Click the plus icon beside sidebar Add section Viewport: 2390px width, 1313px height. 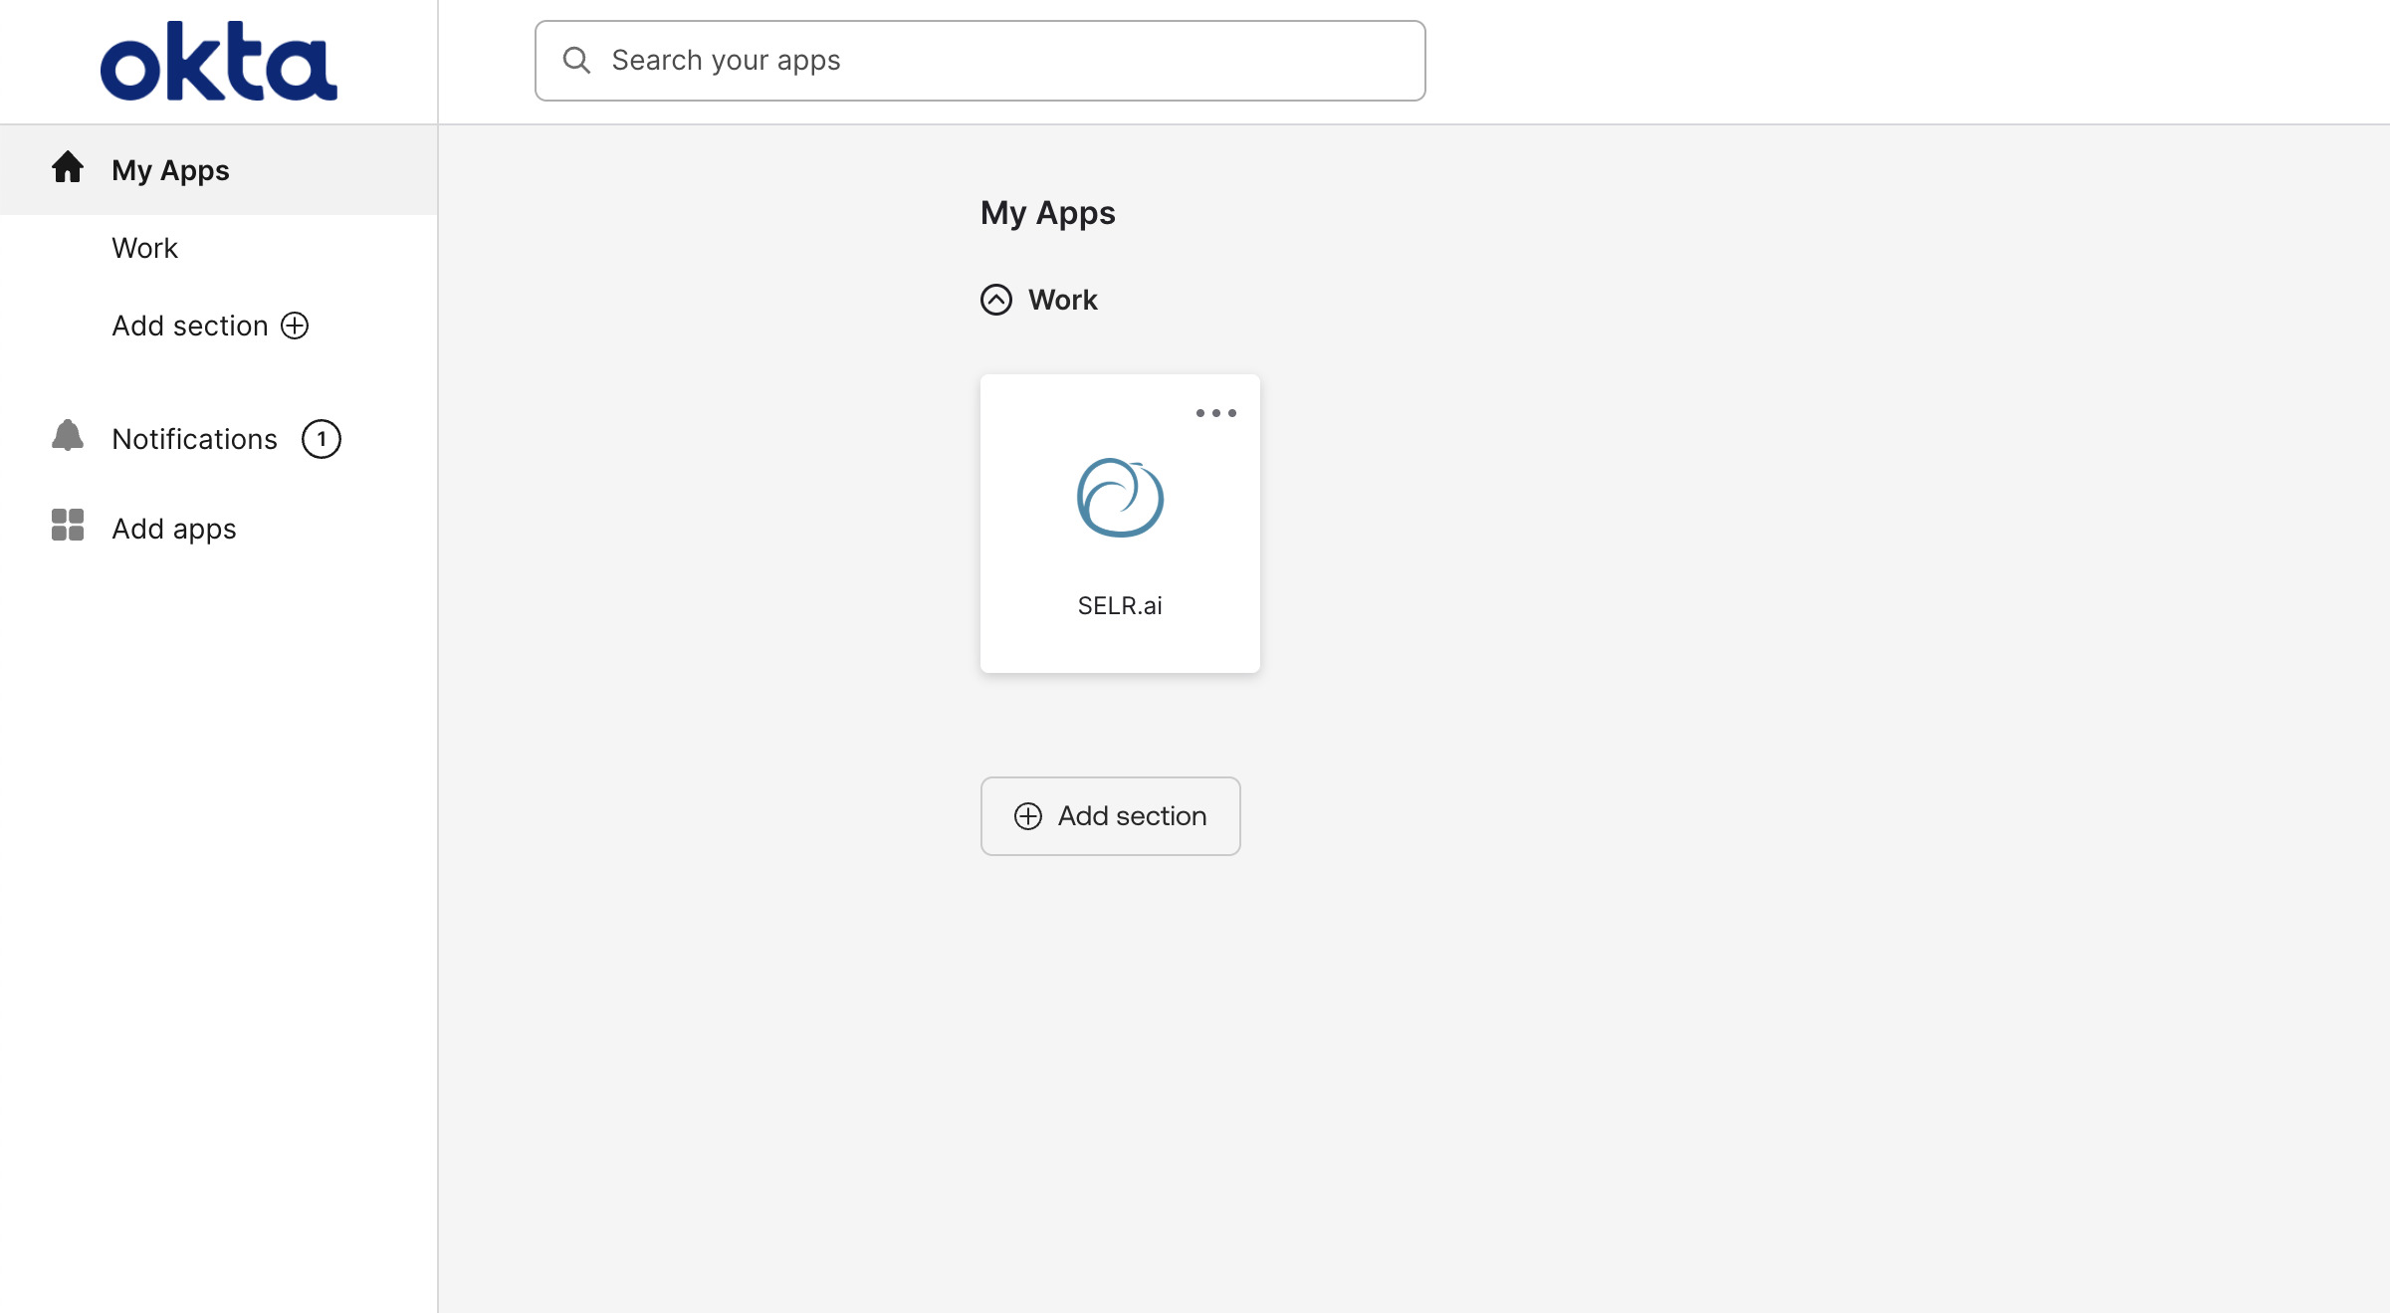(295, 326)
